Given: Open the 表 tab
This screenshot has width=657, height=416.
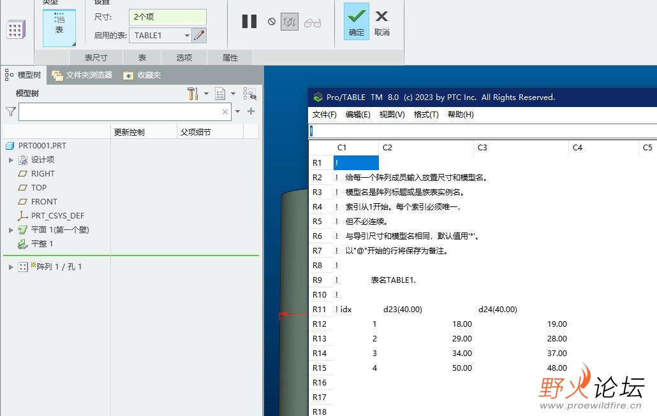Looking at the screenshot, I should tap(142, 58).
